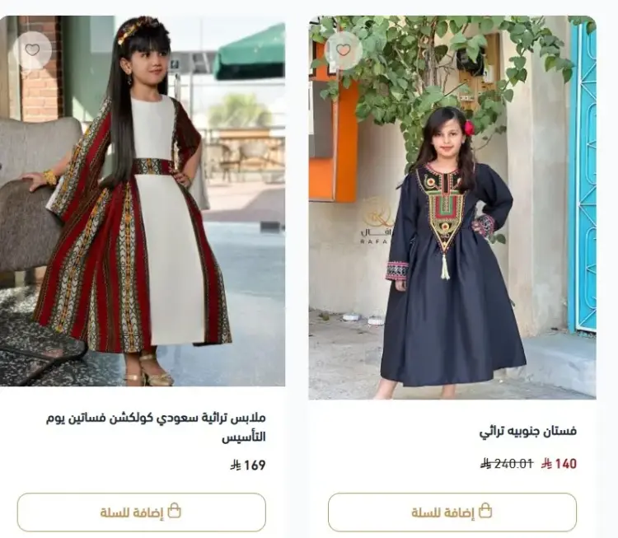Screen dimensions: 618x538
Task: Open product titled فستان جنوبيه تراثي
Action: 528,431
